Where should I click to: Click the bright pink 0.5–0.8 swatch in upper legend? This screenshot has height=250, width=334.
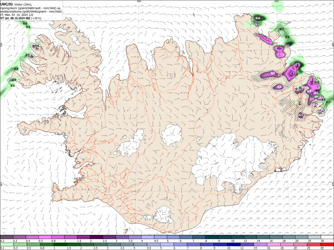[x=45, y=237]
